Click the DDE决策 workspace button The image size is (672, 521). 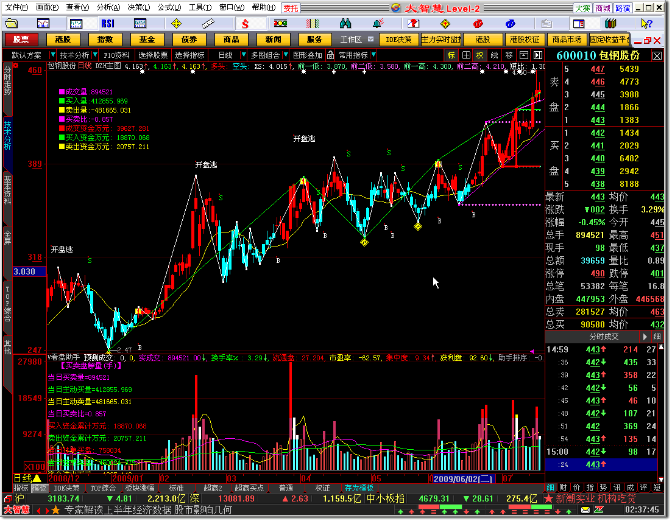(x=398, y=40)
